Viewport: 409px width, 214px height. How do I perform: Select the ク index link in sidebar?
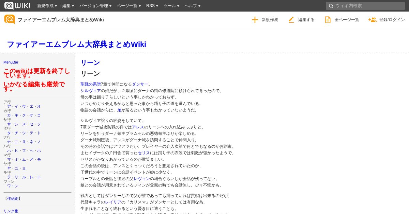[x=24, y=115]
